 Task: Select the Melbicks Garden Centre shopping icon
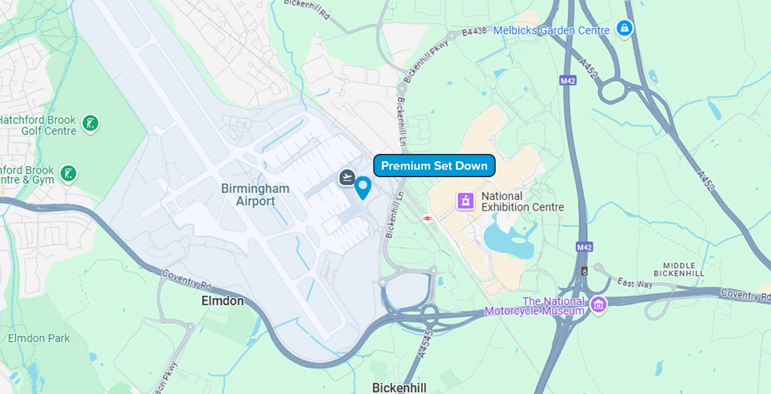624,28
